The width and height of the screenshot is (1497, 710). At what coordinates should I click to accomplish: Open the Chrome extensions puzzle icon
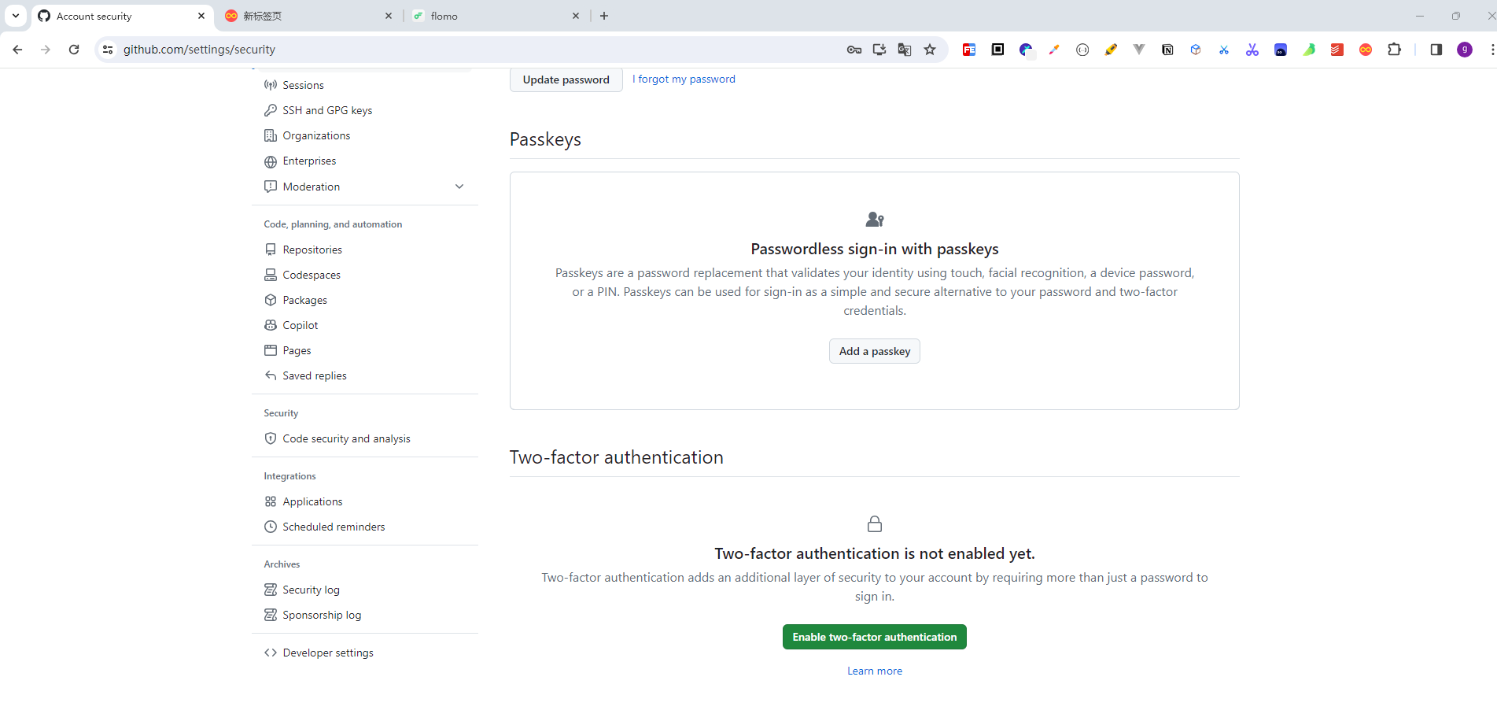click(x=1394, y=50)
